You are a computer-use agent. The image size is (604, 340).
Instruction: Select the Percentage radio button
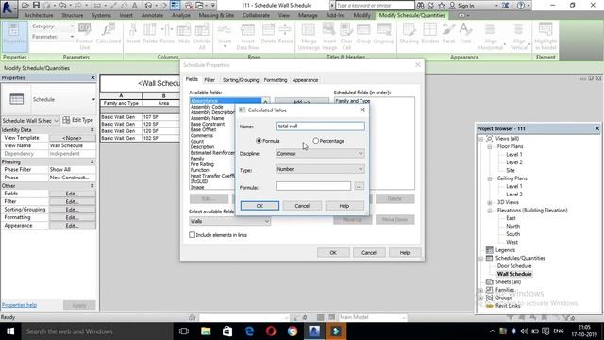(316, 141)
